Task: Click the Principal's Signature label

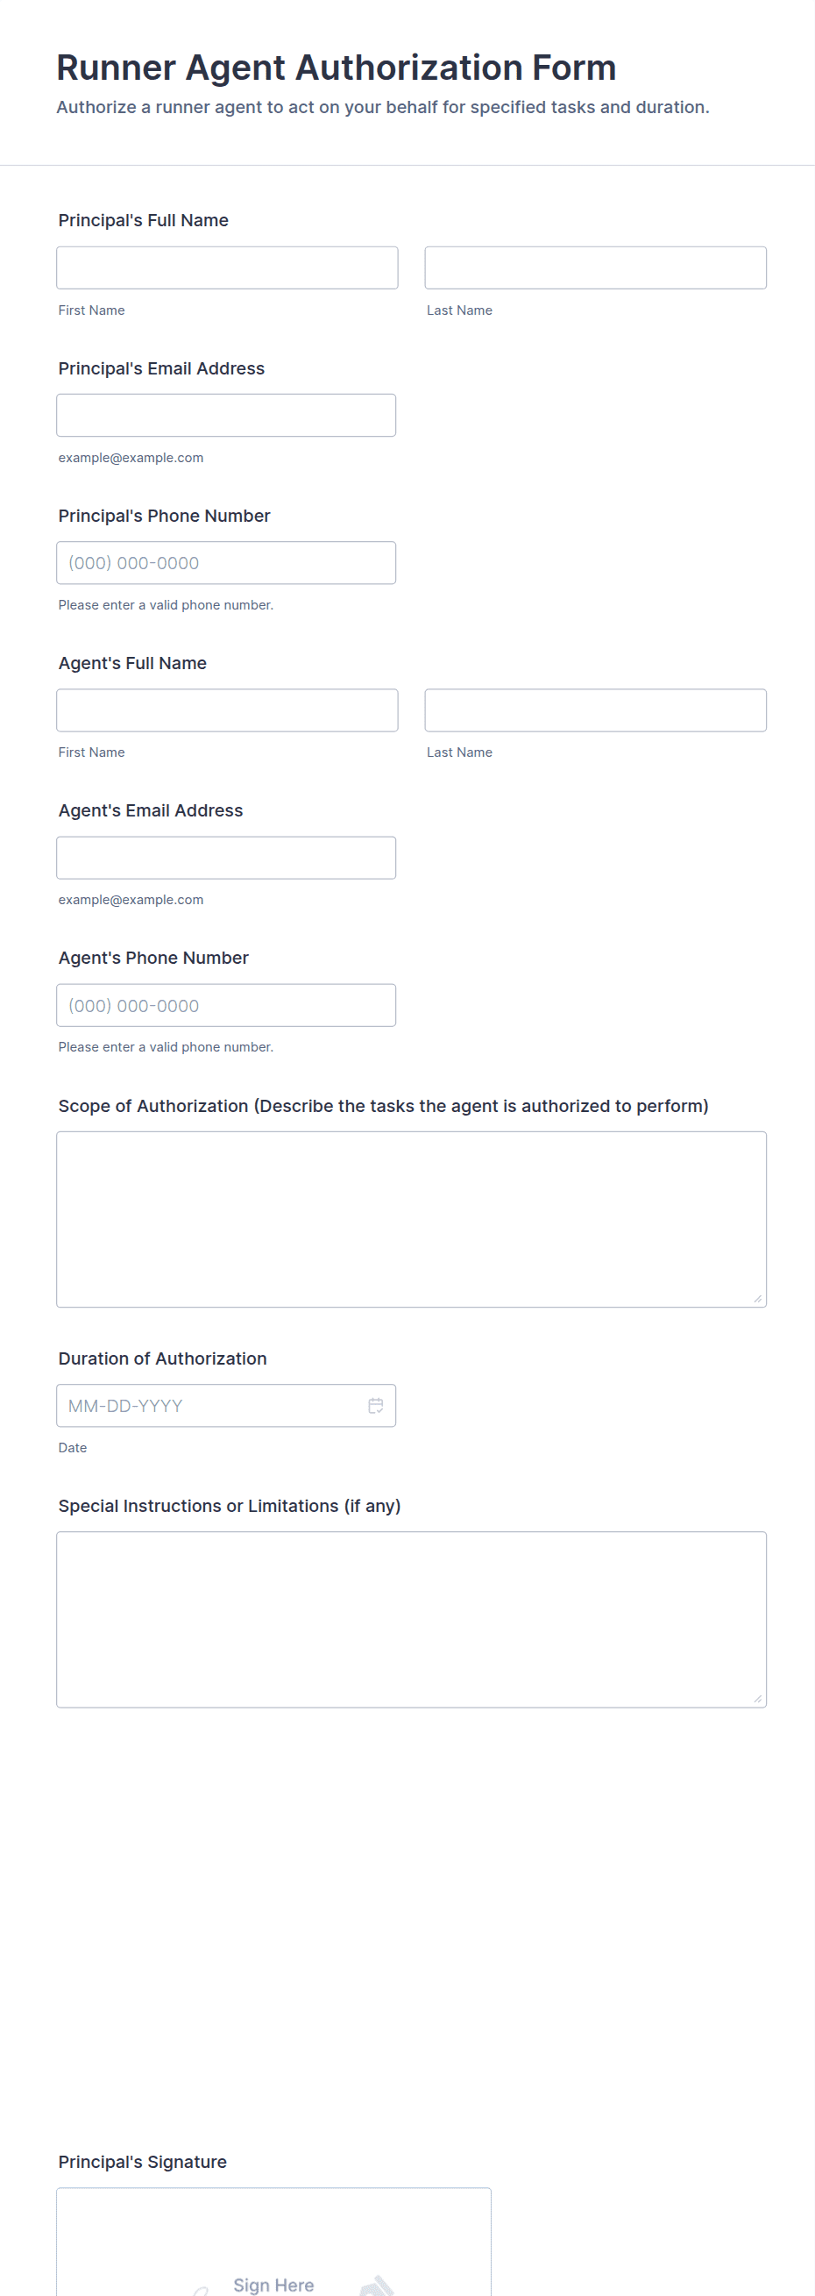Action: 143,2162
